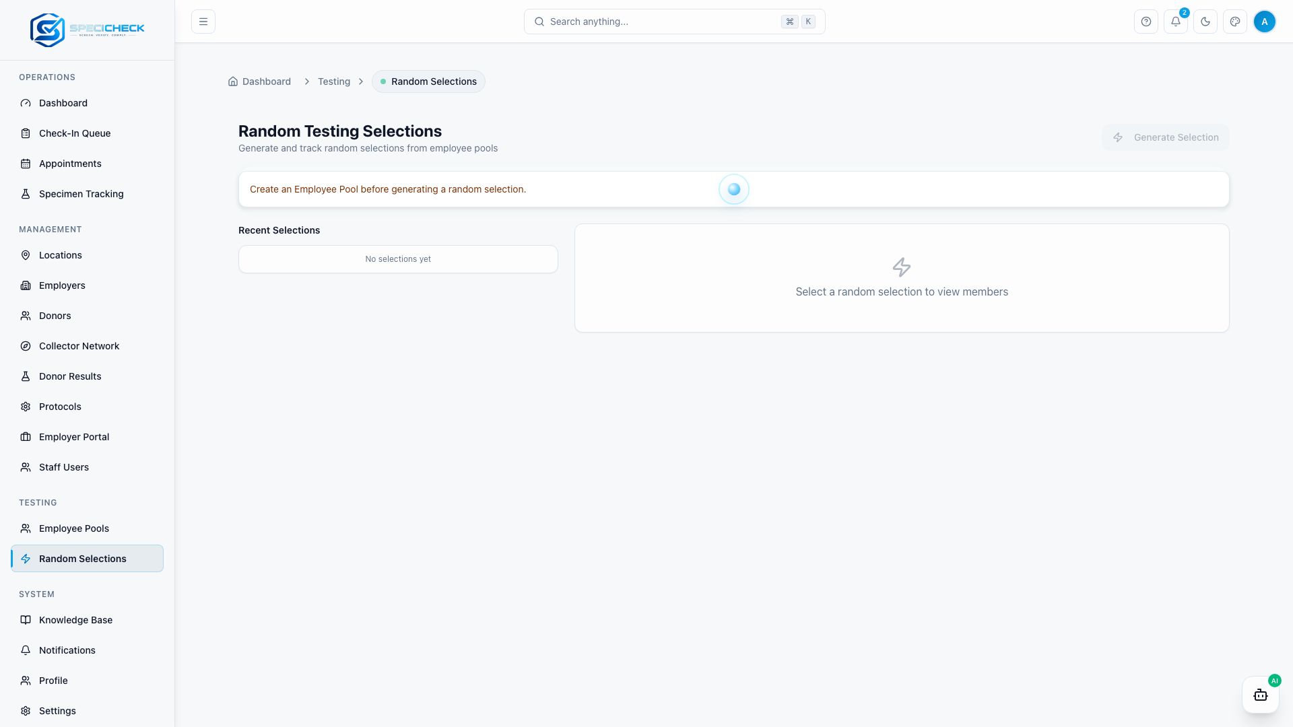Open the help icon in header

pos(1146,22)
